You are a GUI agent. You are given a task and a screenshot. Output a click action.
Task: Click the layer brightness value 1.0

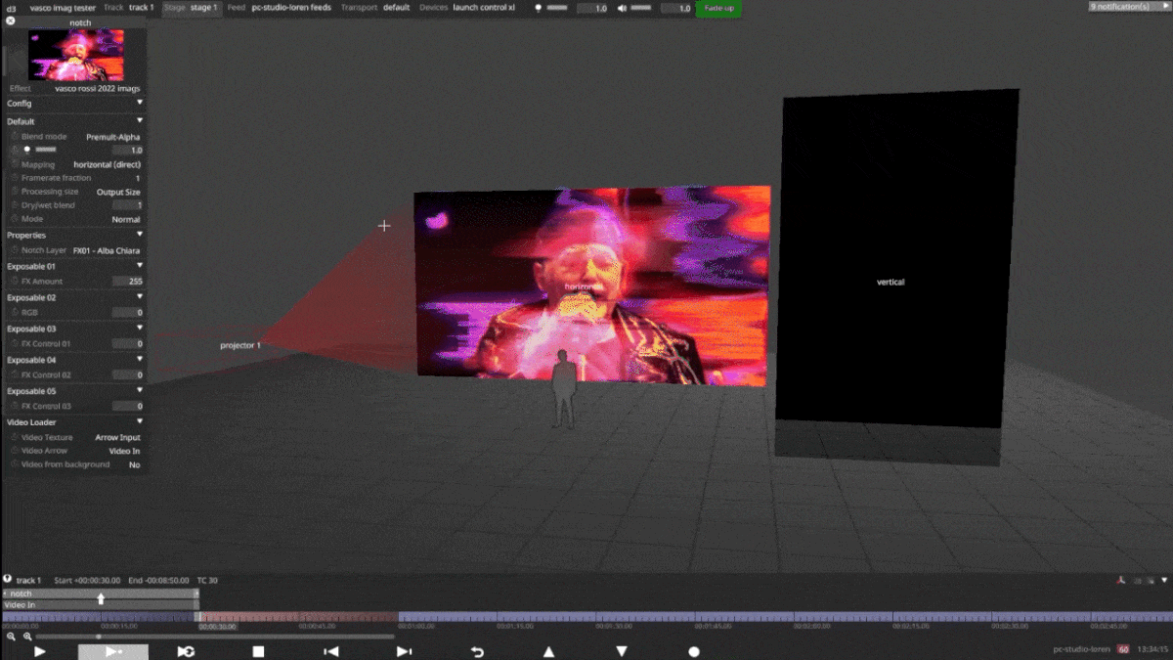[x=127, y=151]
